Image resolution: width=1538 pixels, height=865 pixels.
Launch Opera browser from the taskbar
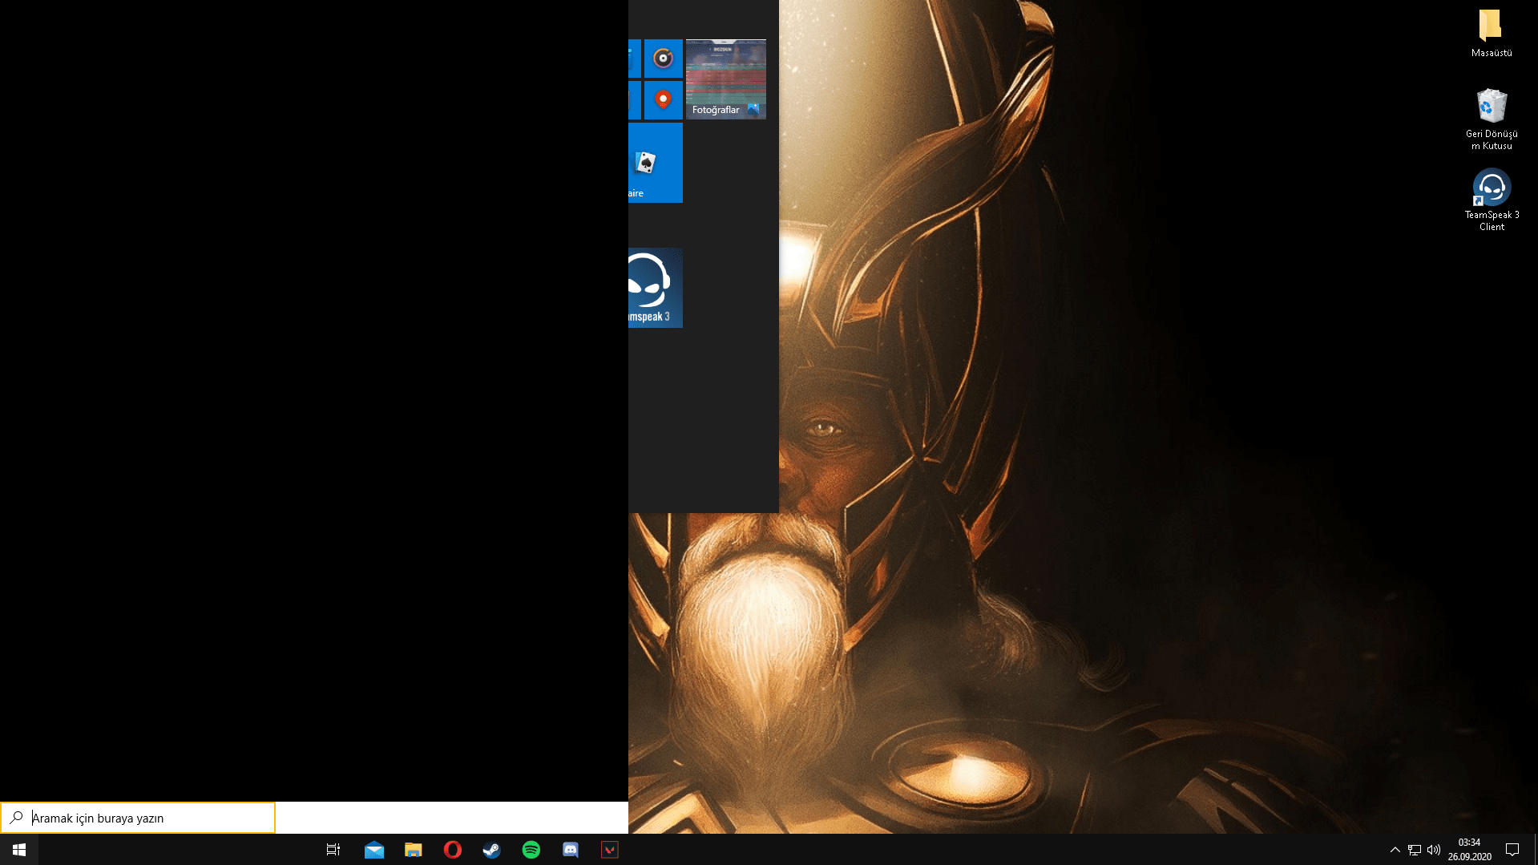tap(452, 849)
